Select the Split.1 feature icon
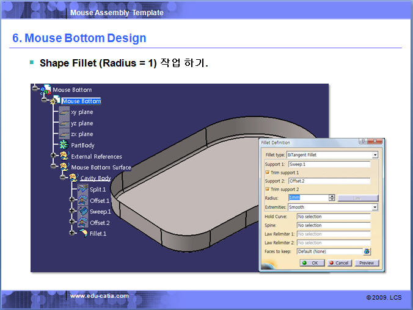Viewport: 413px width, 310px height. pyautogui.click(x=83, y=190)
